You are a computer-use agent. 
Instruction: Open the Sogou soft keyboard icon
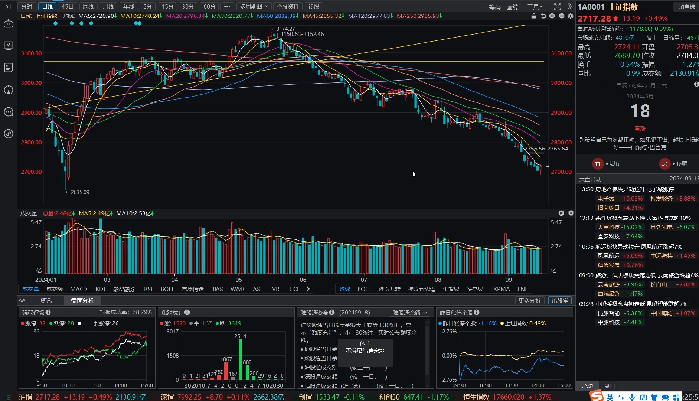(x=643, y=397)
